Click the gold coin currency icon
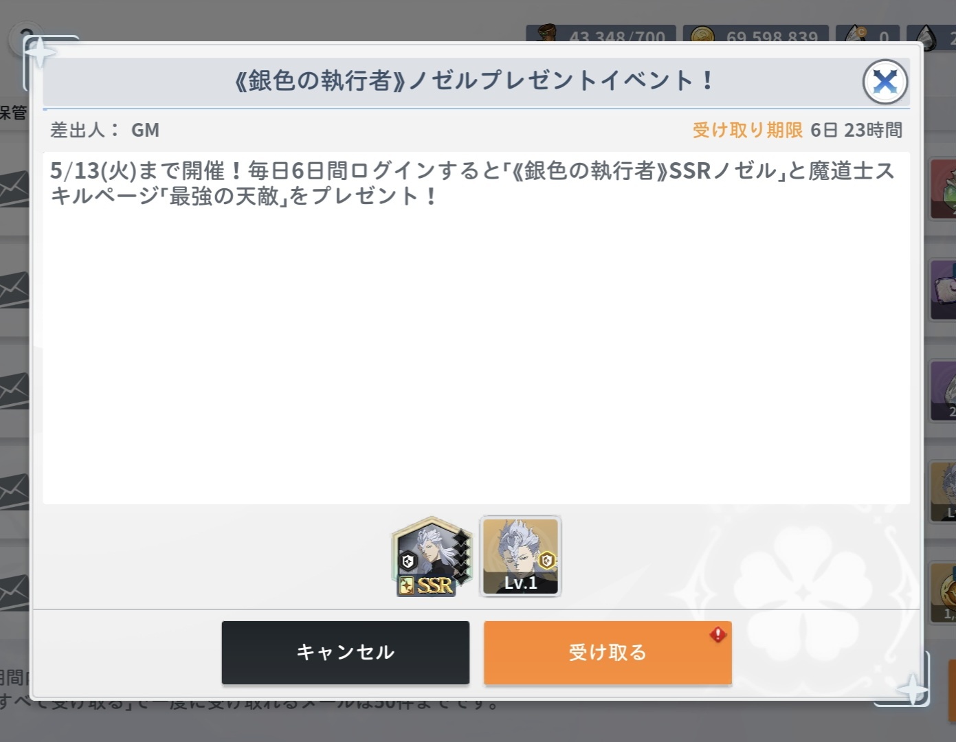 click(x=702, y=35)
